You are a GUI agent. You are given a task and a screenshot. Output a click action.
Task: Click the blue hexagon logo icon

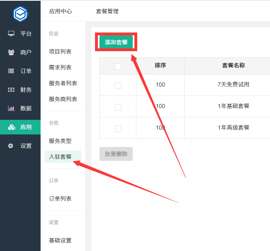click(20, 14)
